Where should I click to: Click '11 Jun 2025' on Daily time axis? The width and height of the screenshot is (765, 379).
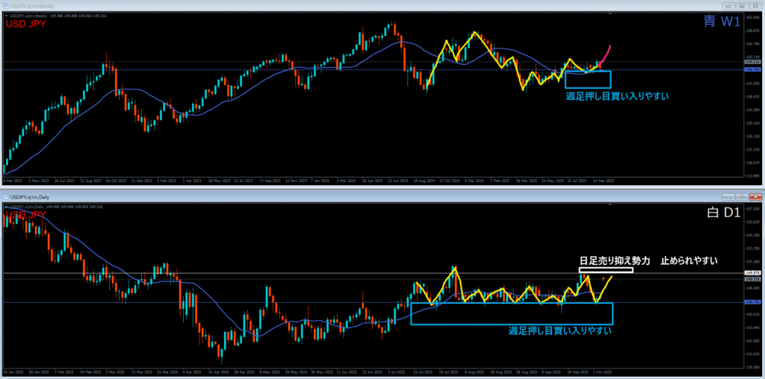[346, 372]
